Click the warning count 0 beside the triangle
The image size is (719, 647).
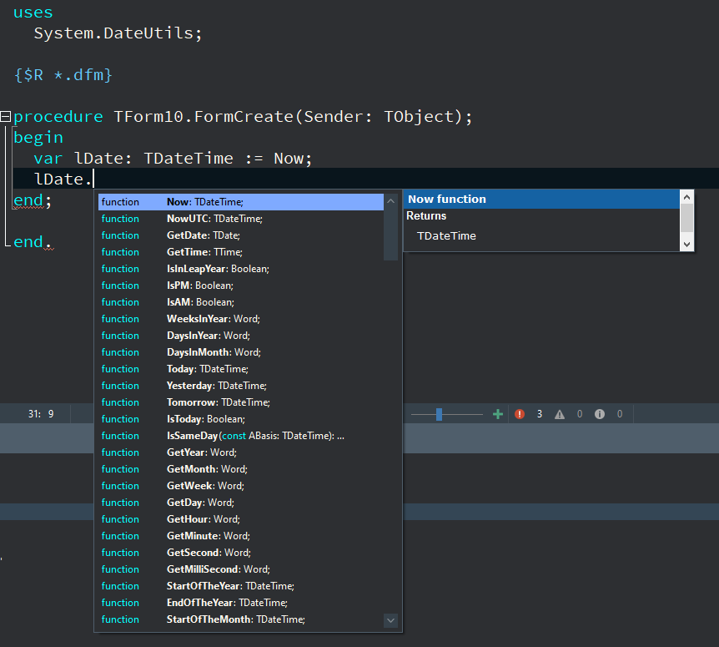click(580, 414)
